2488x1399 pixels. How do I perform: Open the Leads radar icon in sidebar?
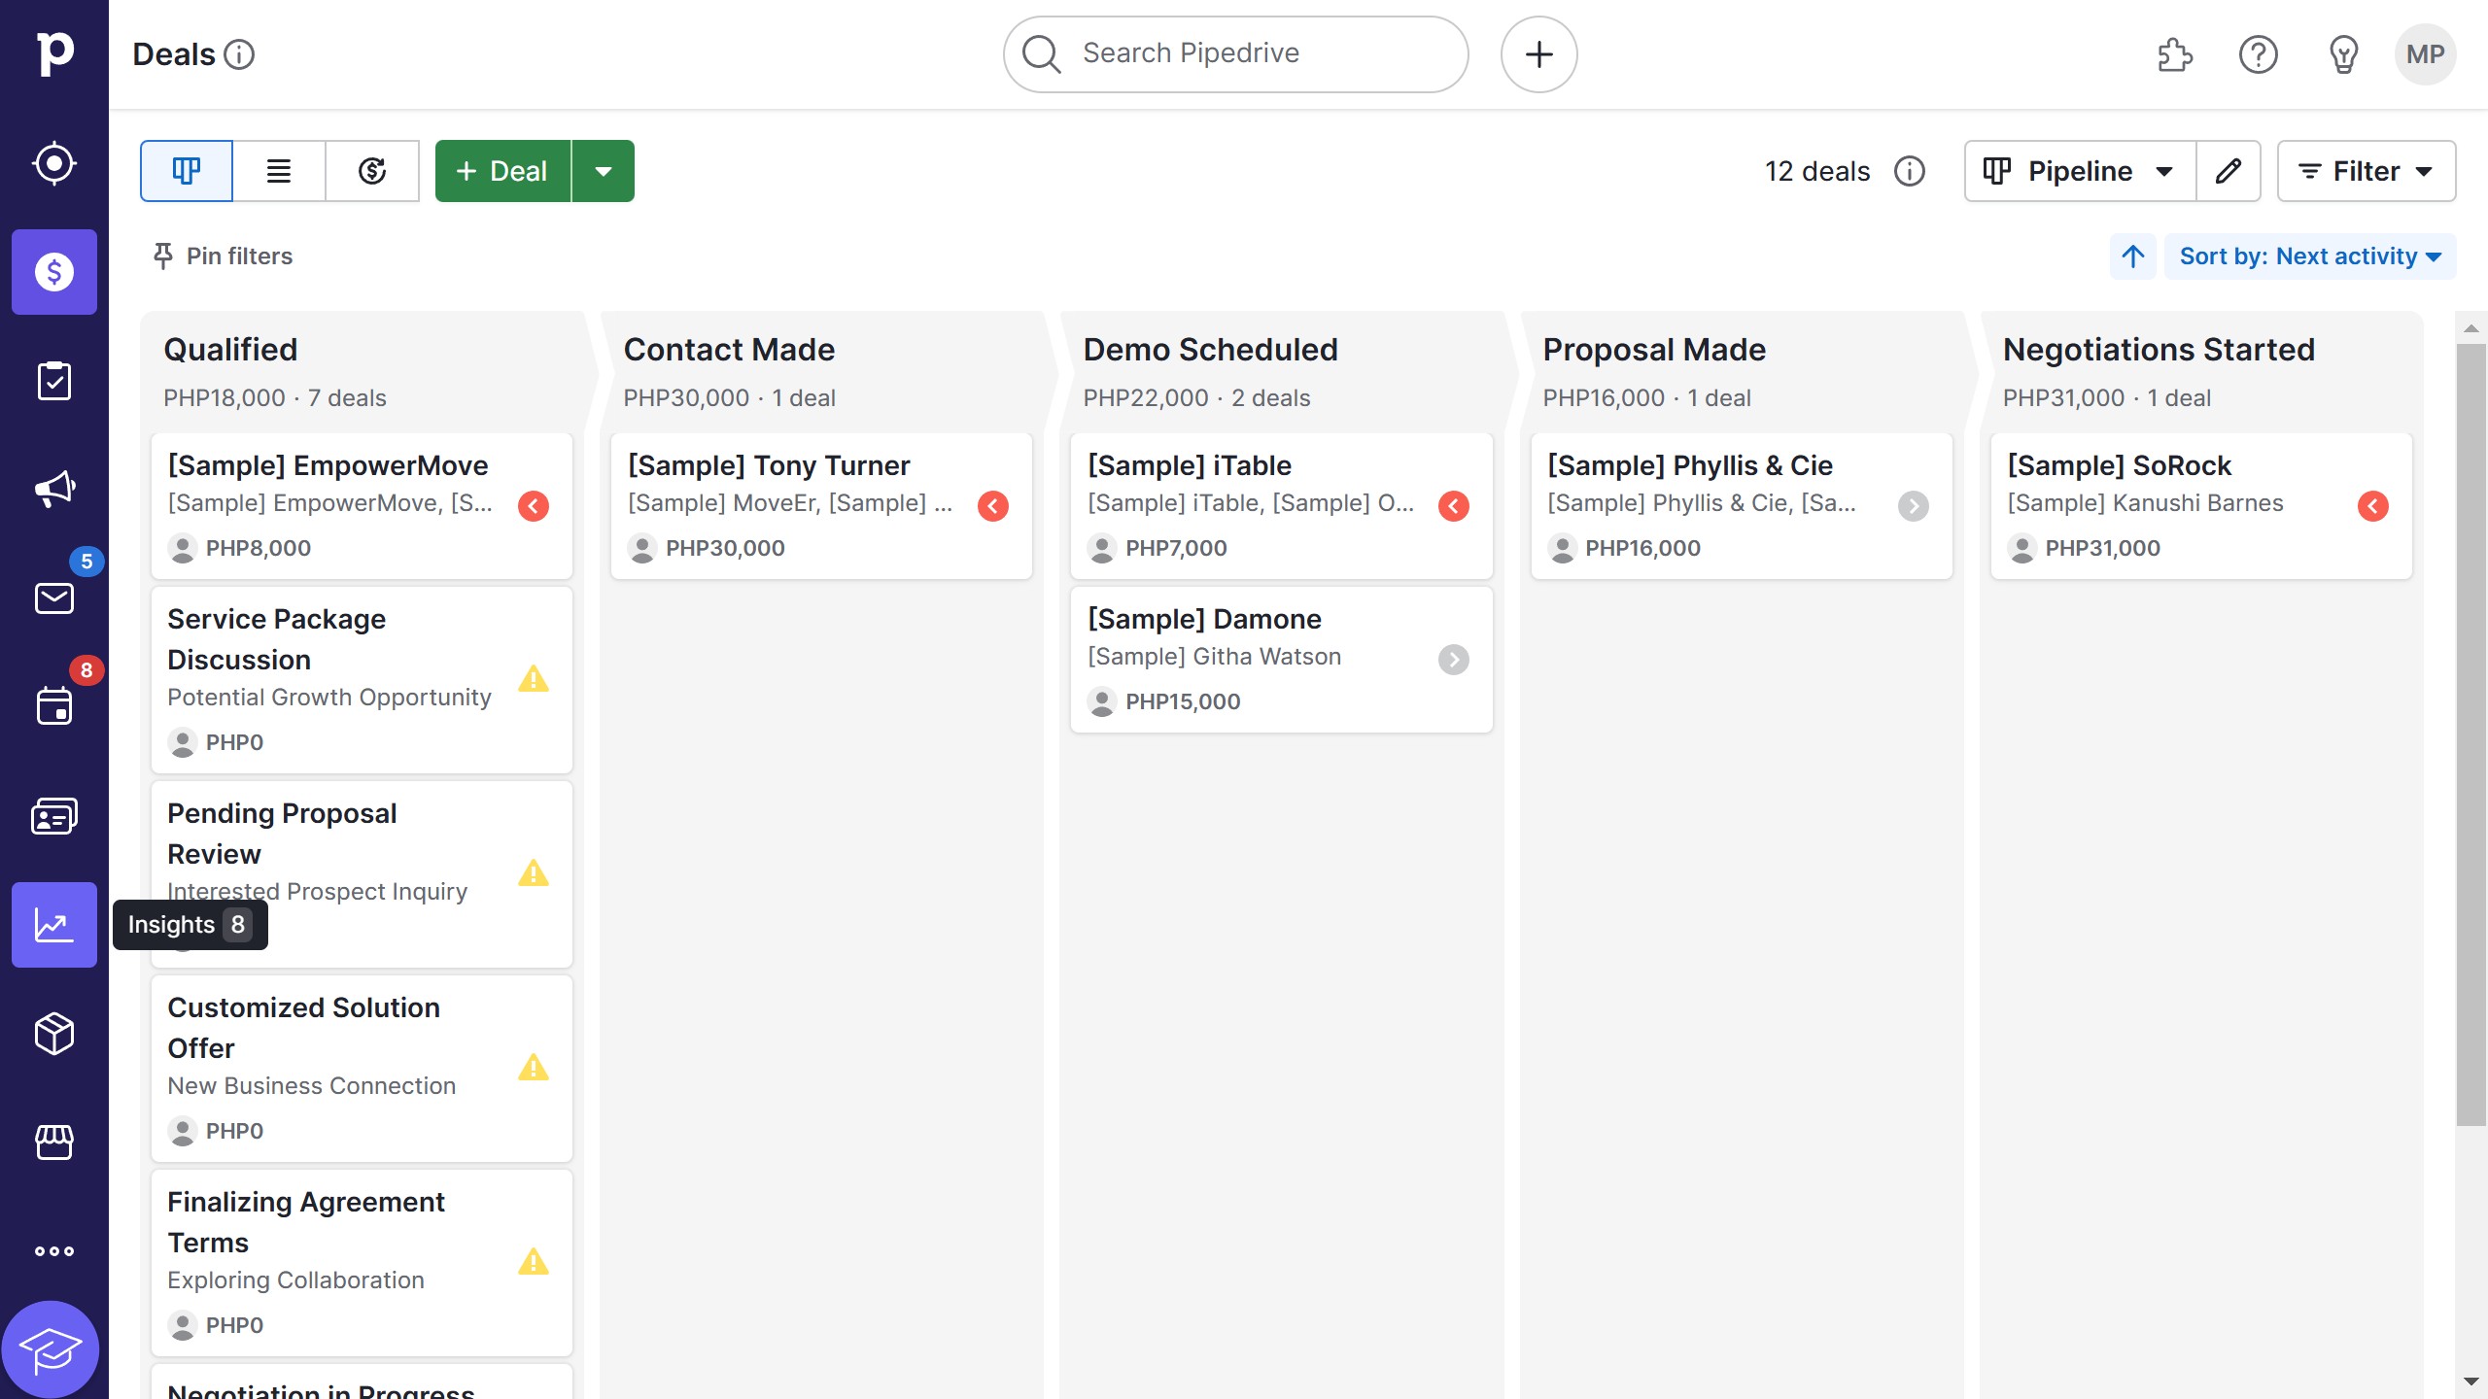54,163
